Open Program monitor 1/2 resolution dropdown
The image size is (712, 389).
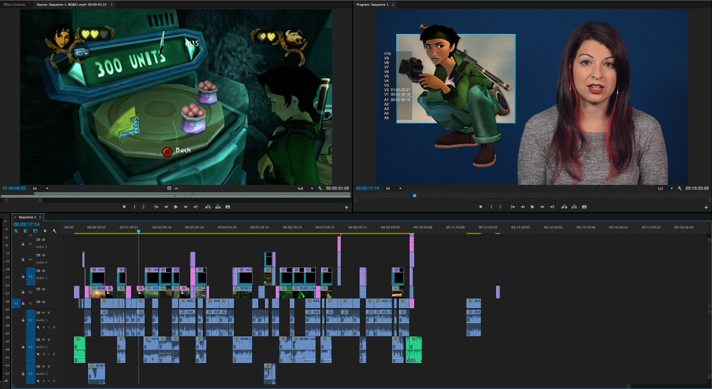coord(665,189)
